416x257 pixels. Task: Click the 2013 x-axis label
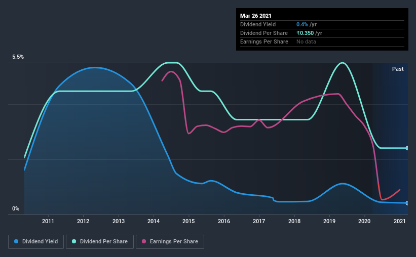pos(119,221)
